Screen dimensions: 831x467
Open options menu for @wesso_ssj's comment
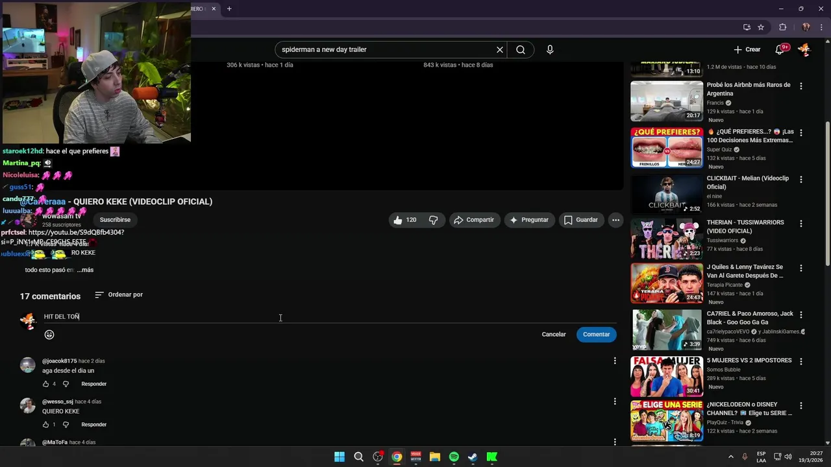click(615, 401)
